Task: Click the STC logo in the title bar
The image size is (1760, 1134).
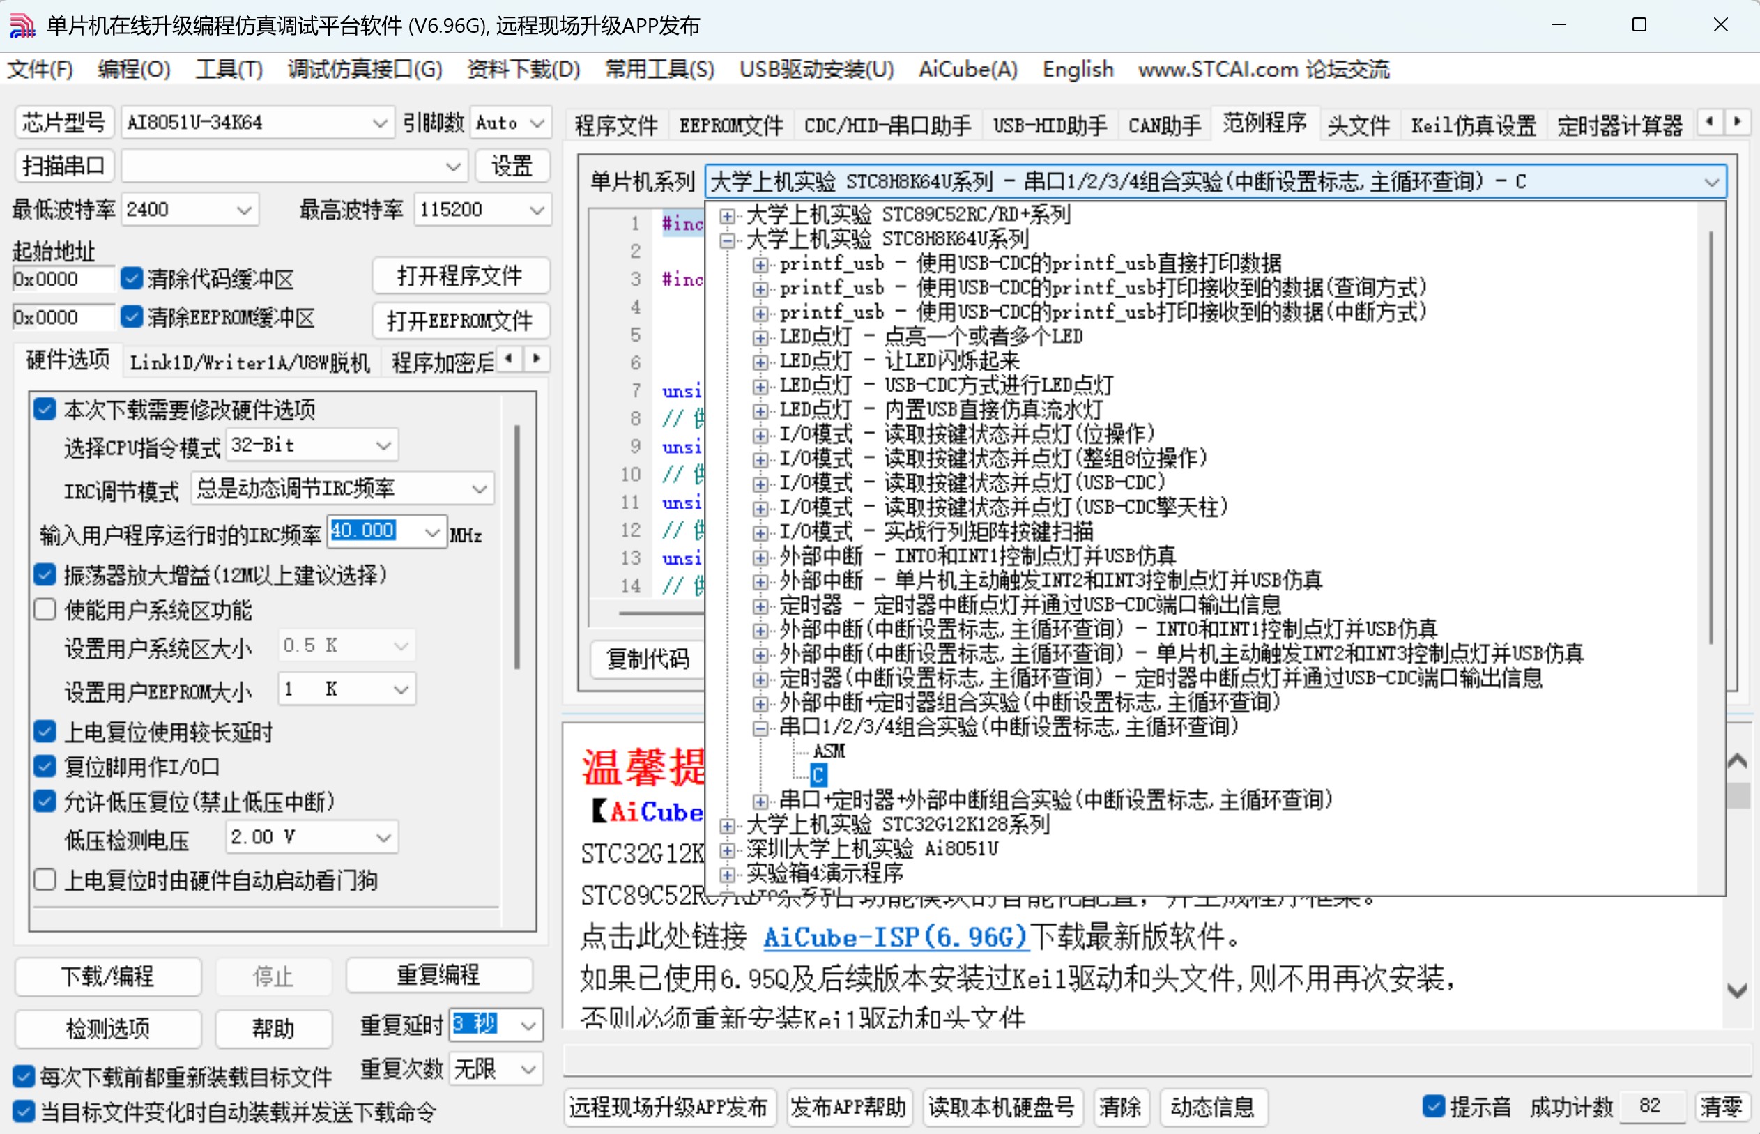Action: 22,25
